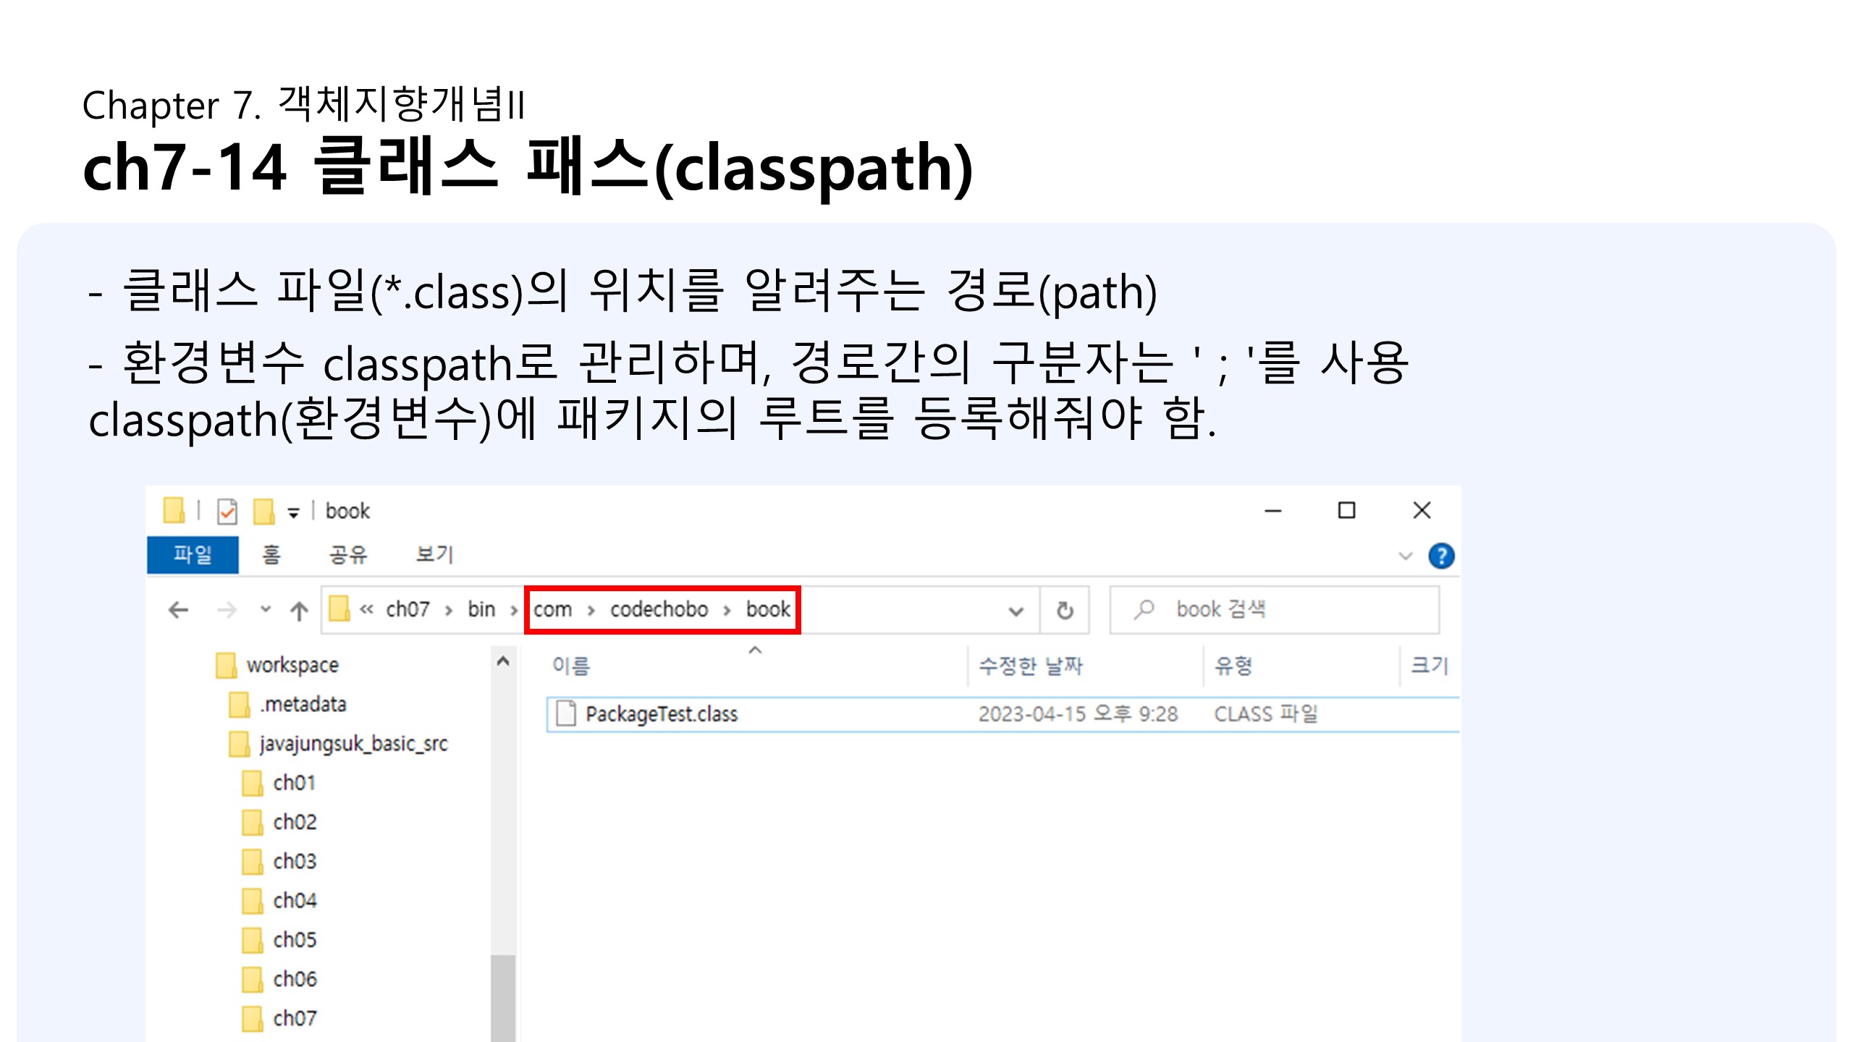1853x1042 pixels.
Task: Switch to the 홈 ribbon tab
Action: click(x=271, y=555)
